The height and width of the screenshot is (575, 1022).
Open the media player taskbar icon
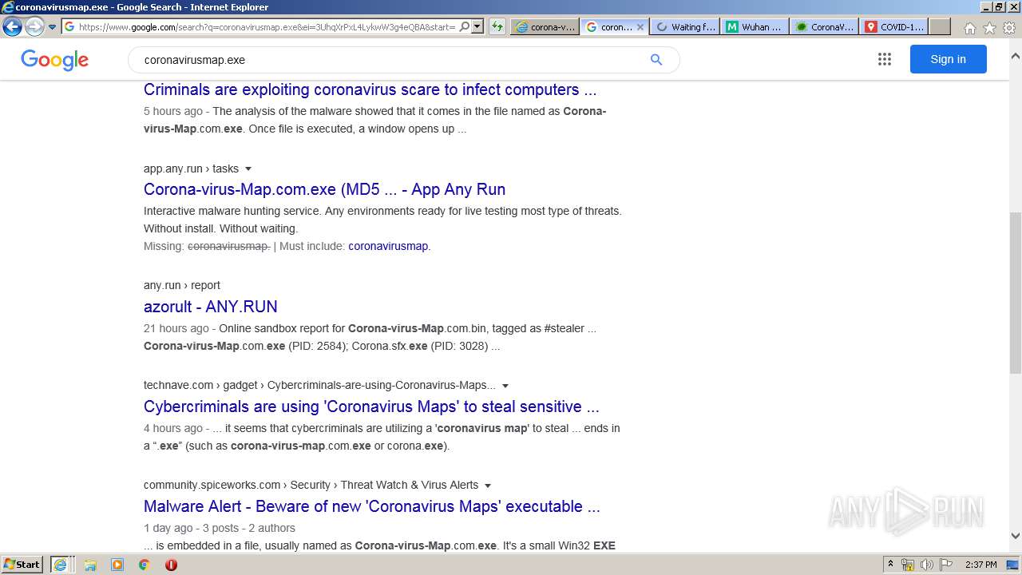[x=117, y=565]
